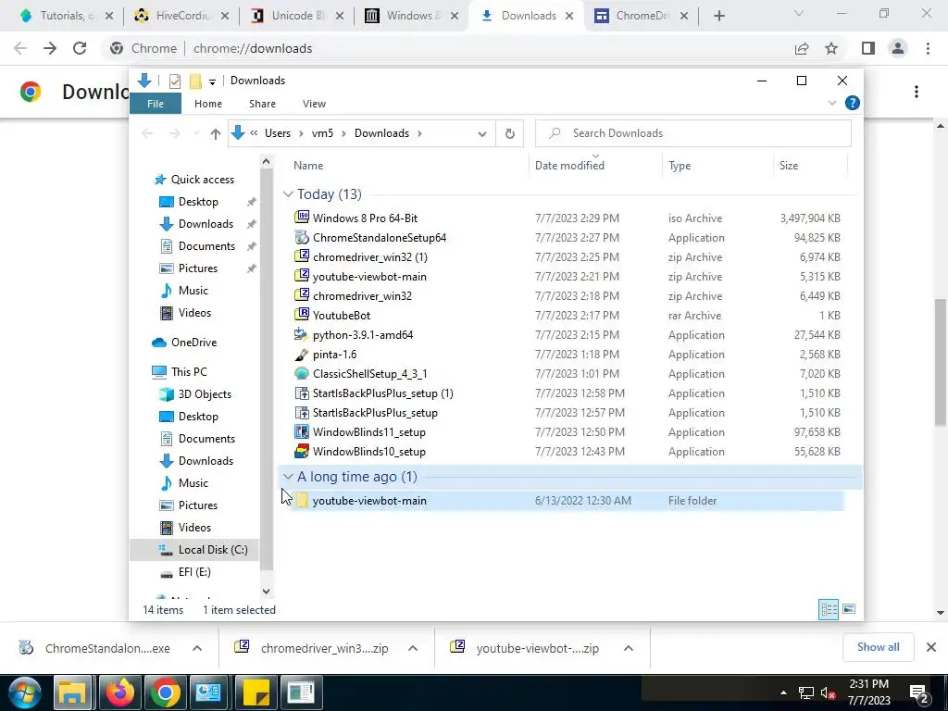Click the vm5 breadcrumb in address bar
Viewport: 948px width, 711px height.
322,133
